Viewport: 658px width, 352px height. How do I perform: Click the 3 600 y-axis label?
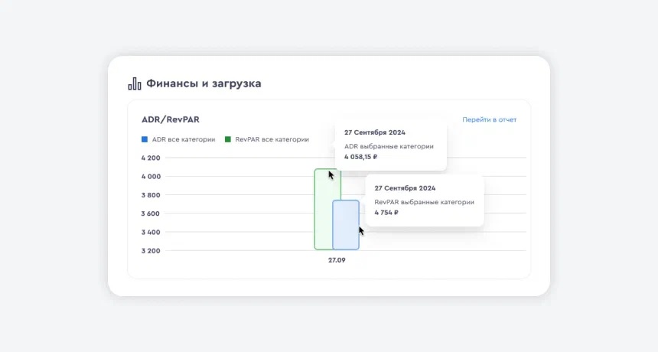151,213
